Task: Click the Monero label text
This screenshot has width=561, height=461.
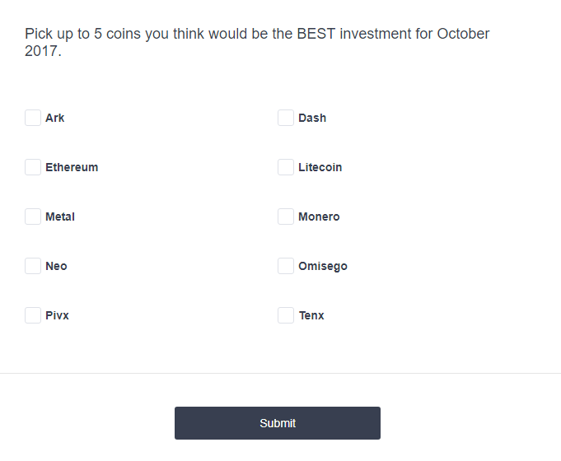Action: 319,217
